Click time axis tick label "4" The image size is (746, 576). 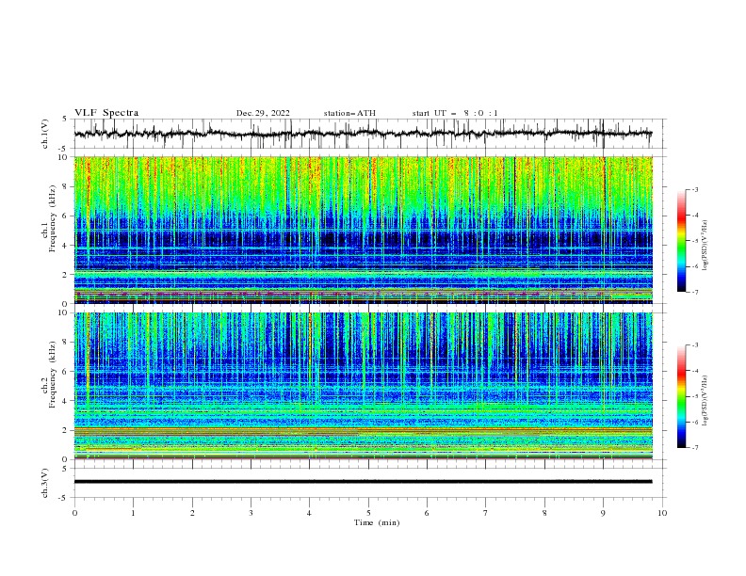(x=309, y=513)
